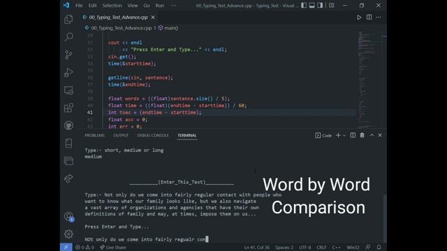Split the terminal pane
This screenshot has height=251, width=447.
coord(353,135)
